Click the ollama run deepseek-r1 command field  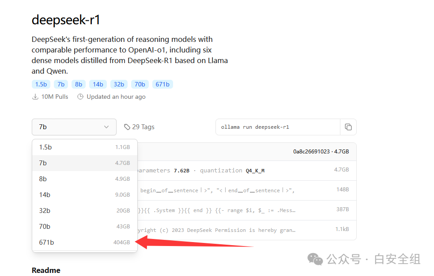(277, 127)
